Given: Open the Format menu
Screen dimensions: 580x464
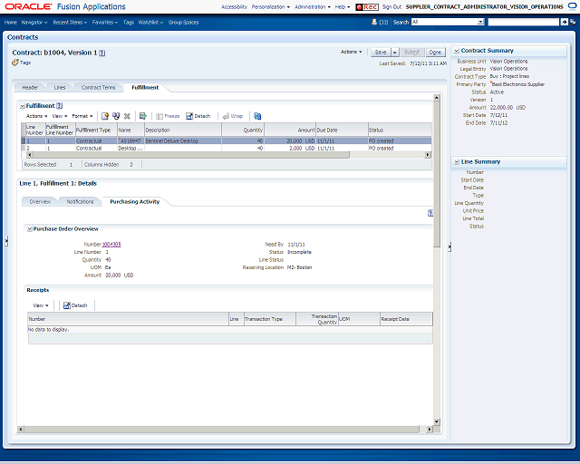Looking at the screenshot, I should (82, 116).
